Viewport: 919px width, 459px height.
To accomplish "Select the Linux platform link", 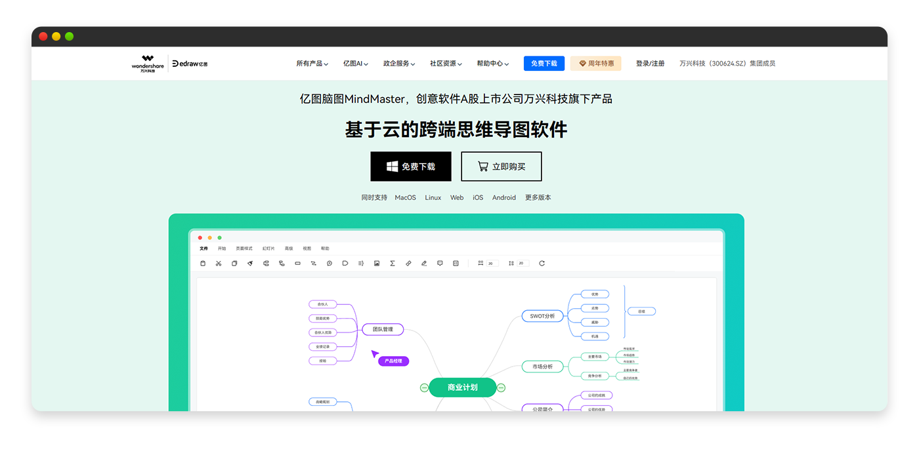I will 433,197.
